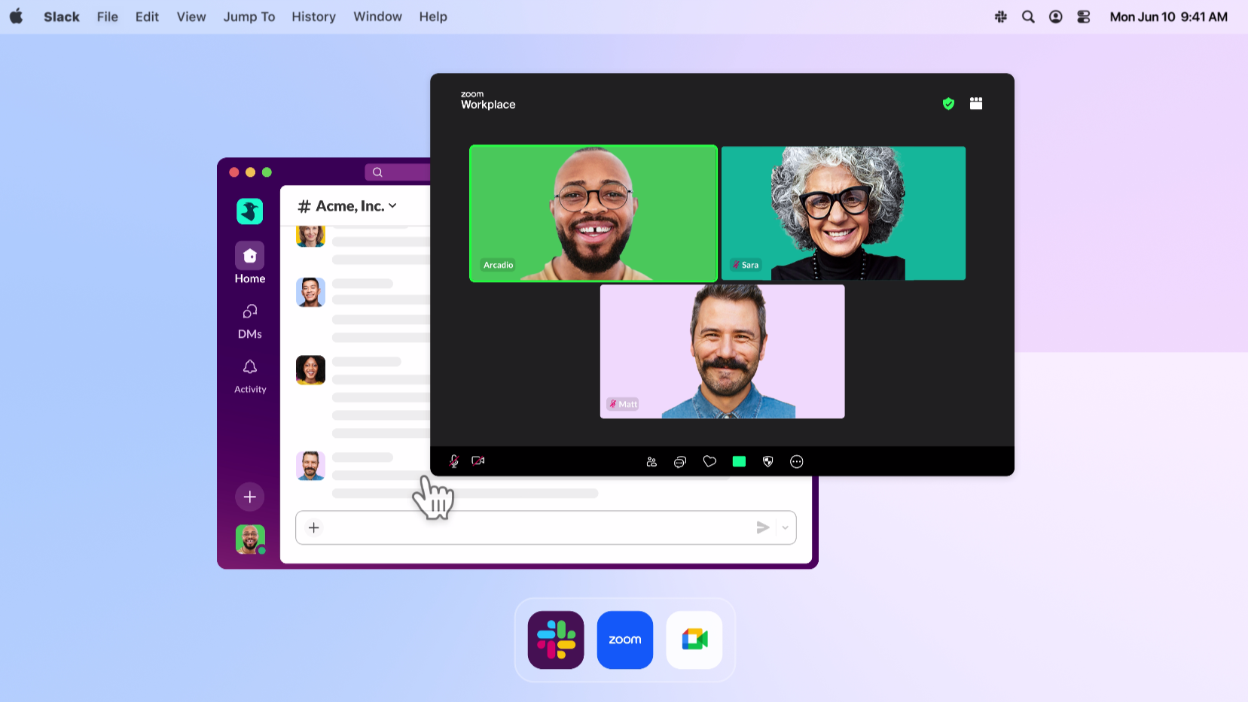Click the green encryption shield icon
The height and width of the screenshot is (702, 1248).
point(948,104)
